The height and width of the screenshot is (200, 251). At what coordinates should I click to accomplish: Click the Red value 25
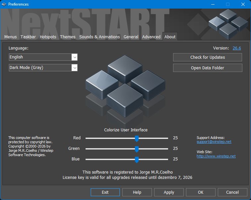[x=175, y=138]
